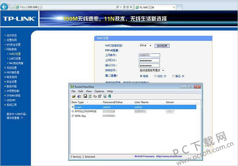Click the RouterPassView title bar app icon
238x166 pixels.
(x=72, y=87)
